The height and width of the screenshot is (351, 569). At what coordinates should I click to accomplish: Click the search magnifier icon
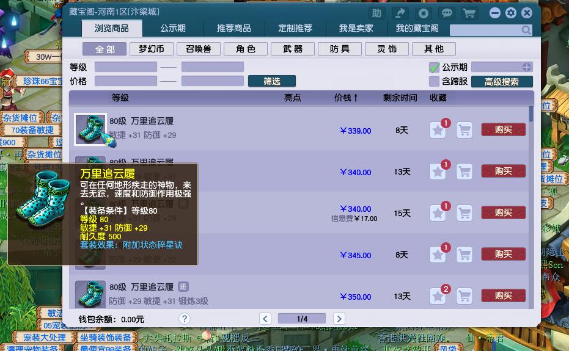(x=526, y=30)
